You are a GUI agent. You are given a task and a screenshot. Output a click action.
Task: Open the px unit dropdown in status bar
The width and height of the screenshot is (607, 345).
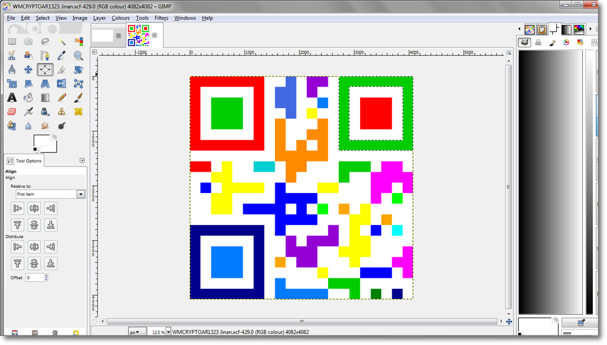[137, 332]
